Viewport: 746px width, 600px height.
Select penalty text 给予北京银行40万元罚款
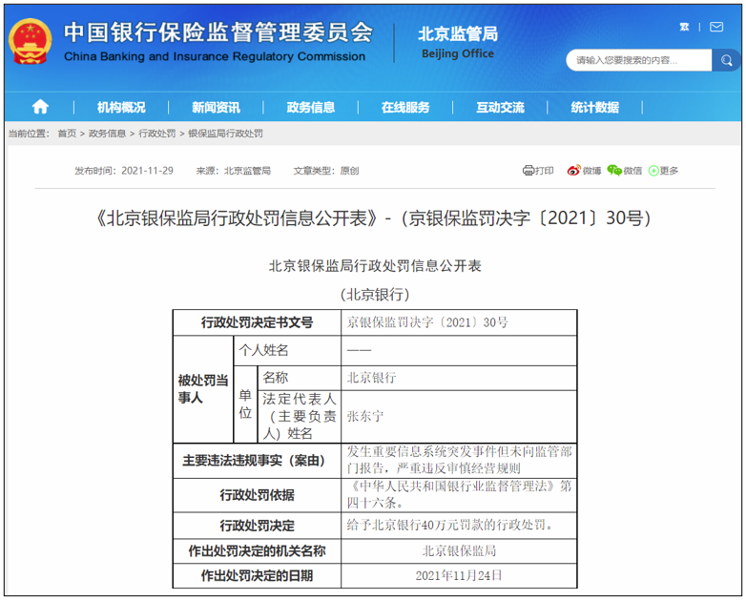[459, 526]
